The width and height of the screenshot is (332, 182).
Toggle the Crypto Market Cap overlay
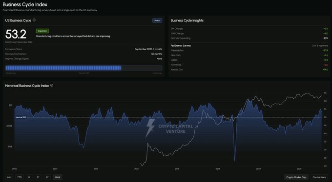(x=296, y=177)
